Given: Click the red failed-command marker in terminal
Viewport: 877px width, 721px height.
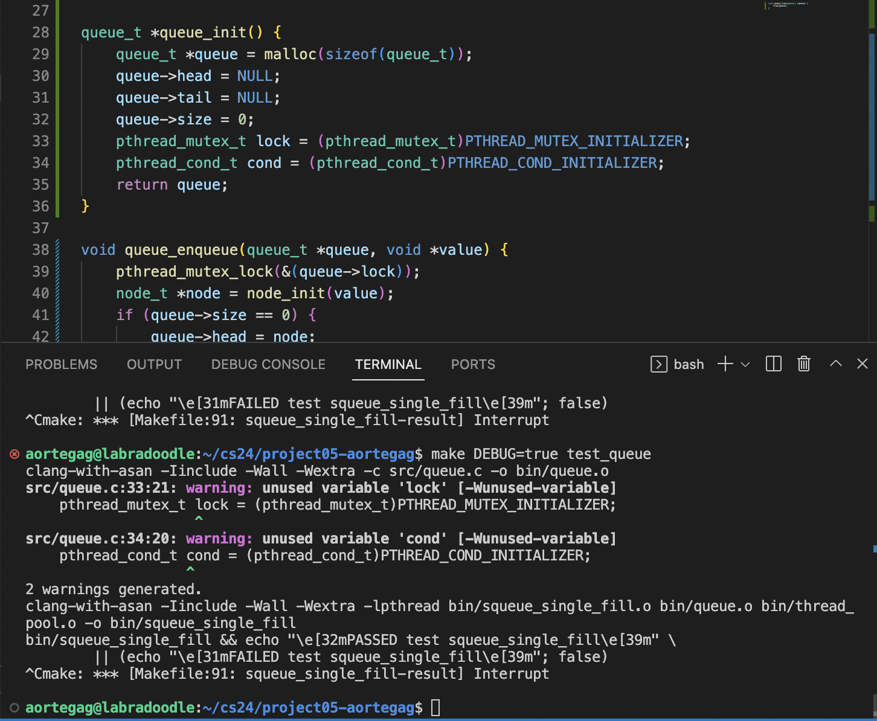Looking at the screenshot, I should [14, 454].
